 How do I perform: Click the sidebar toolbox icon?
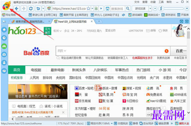coord(4,54)
